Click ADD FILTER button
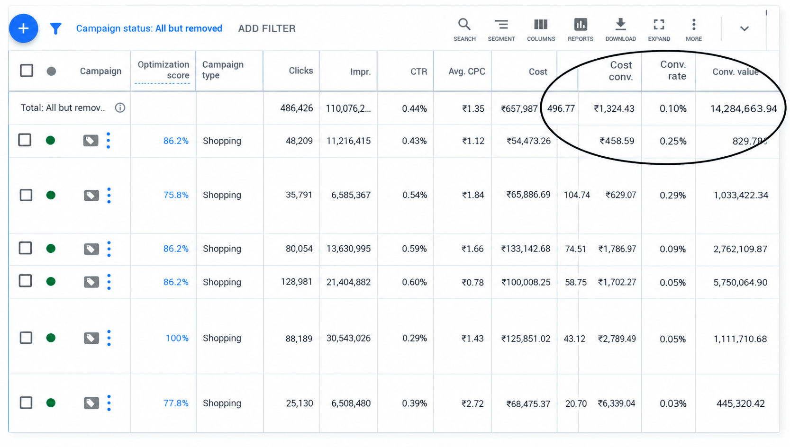Image resolution: width=790 pixels, height=447 pixels. pyautogui.click(x=267, y=28)
